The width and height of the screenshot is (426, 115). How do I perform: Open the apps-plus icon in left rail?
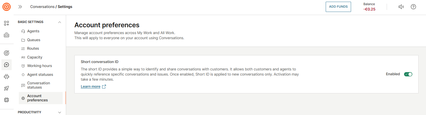tap(7, 24)
